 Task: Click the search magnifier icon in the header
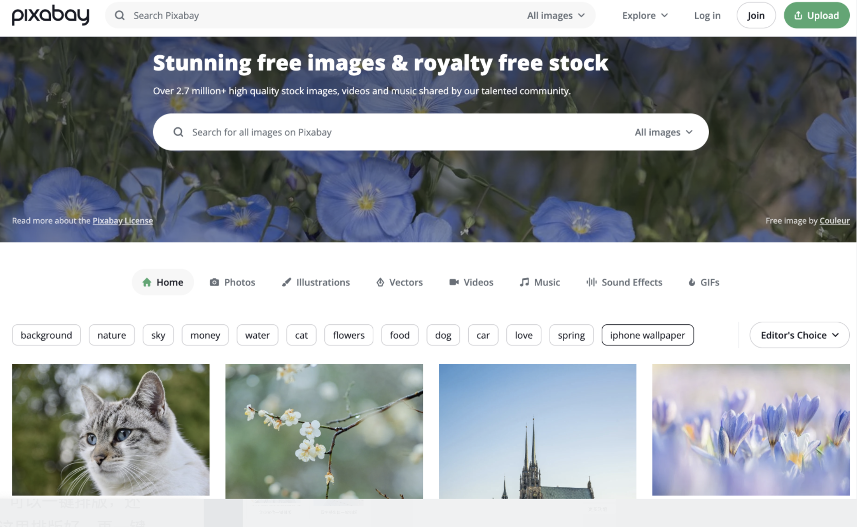tap(119, 15)
